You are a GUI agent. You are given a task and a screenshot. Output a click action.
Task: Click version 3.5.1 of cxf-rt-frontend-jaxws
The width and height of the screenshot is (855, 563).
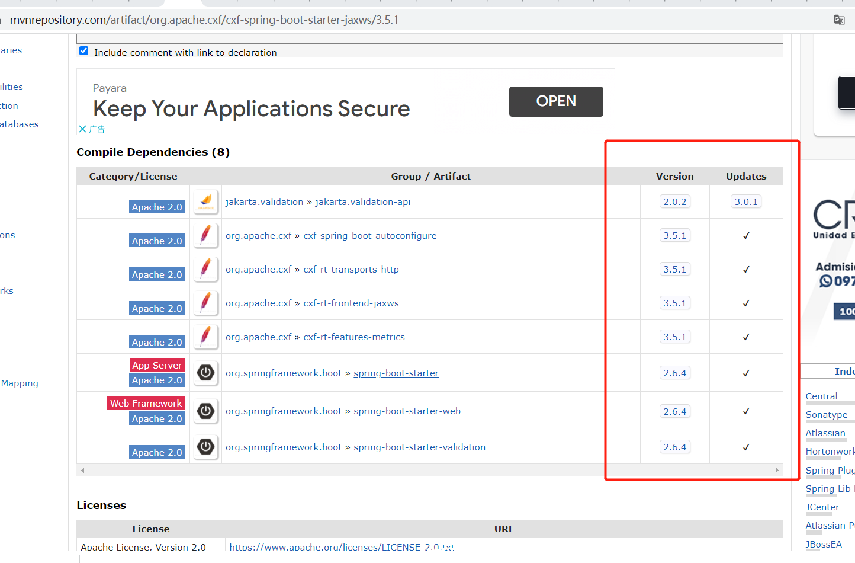pos(675,303)
